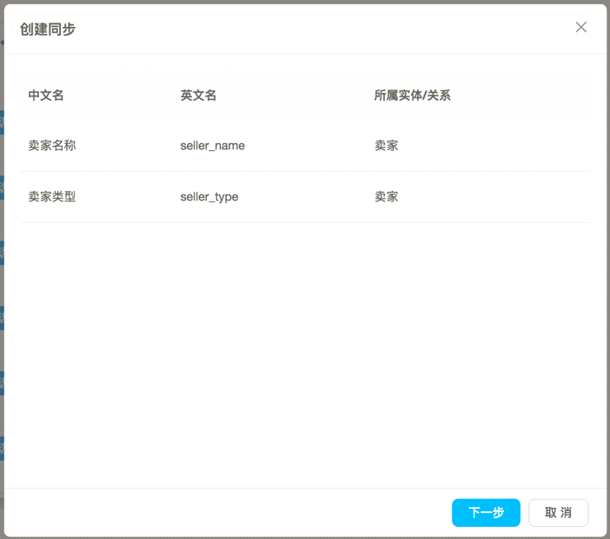Screen dimensions: 610x539
Task: Click the 所属实体/关系 column header
Action: pos(413,95)
